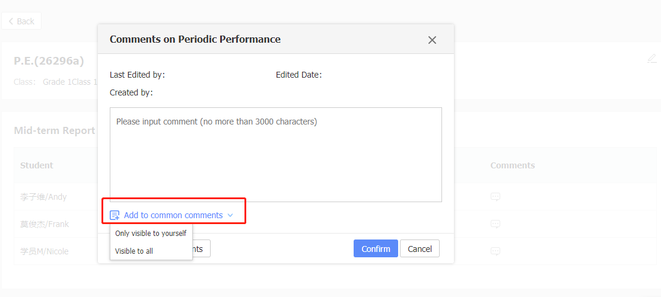The height and width of the screenshot is (297, 661).
Task: Click the comment input text area
Action: click(275, 154)
